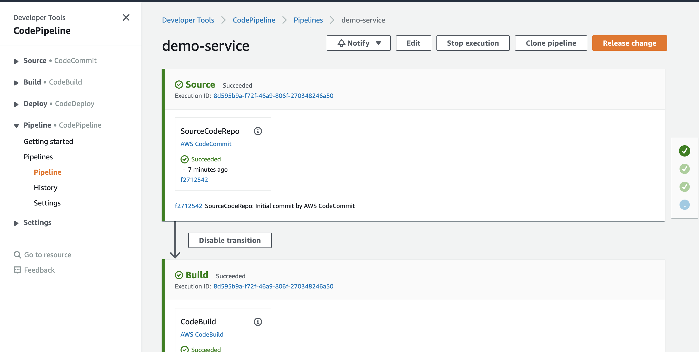Open the Notify dropdown menu

[358, 43]
